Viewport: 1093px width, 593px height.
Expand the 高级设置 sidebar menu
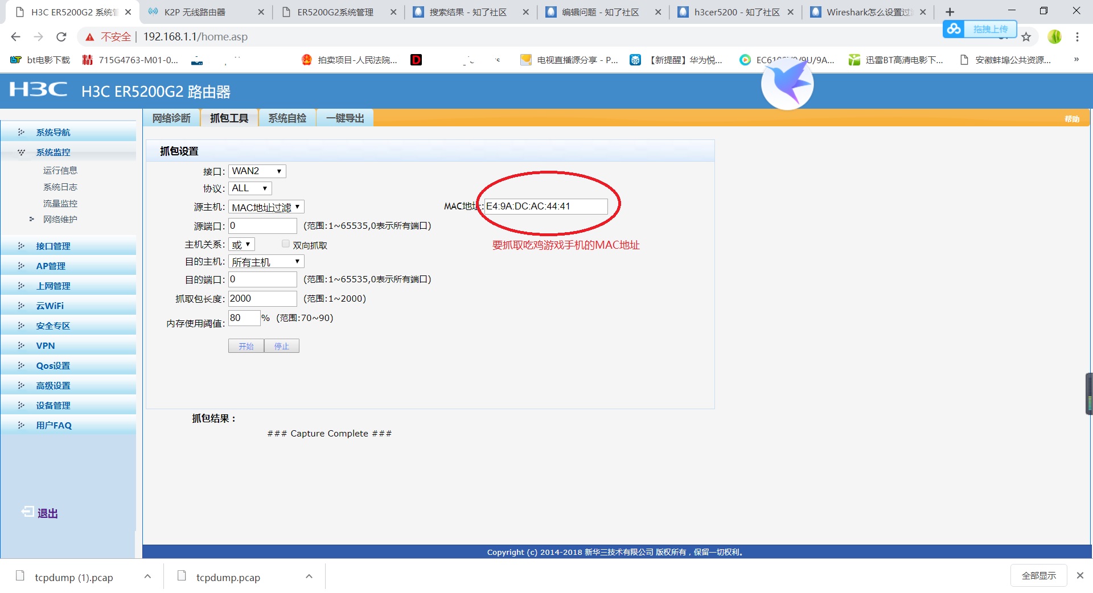pos(68,386)
